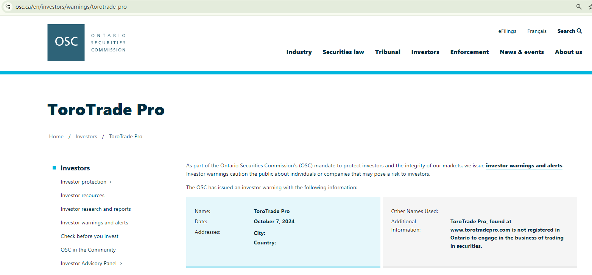This screenshot has height=275, width=592.
Task: Open OSC in the Community
Action: pos(88,250)
